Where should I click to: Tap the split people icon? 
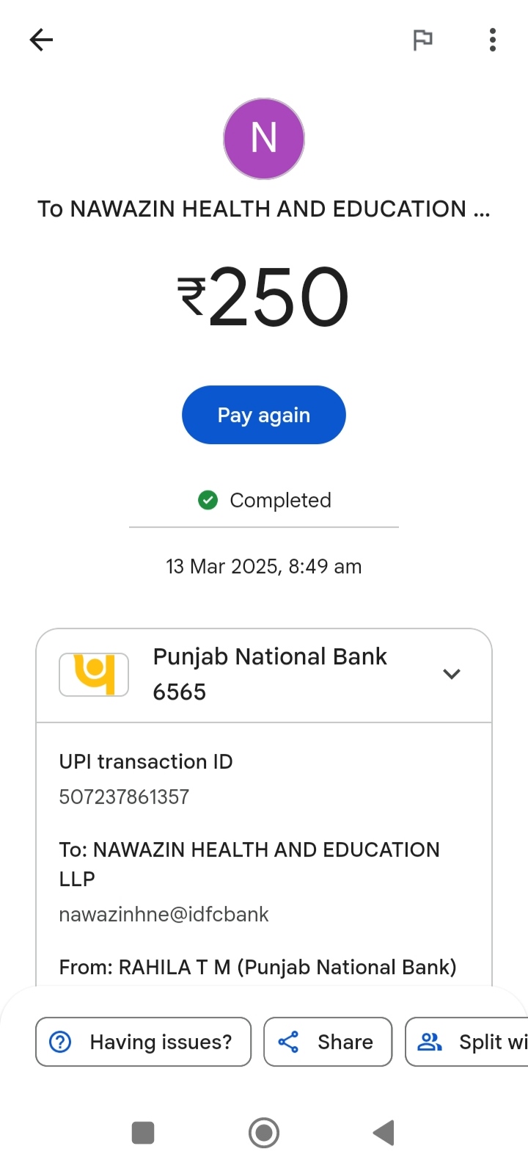(430, 1042)
